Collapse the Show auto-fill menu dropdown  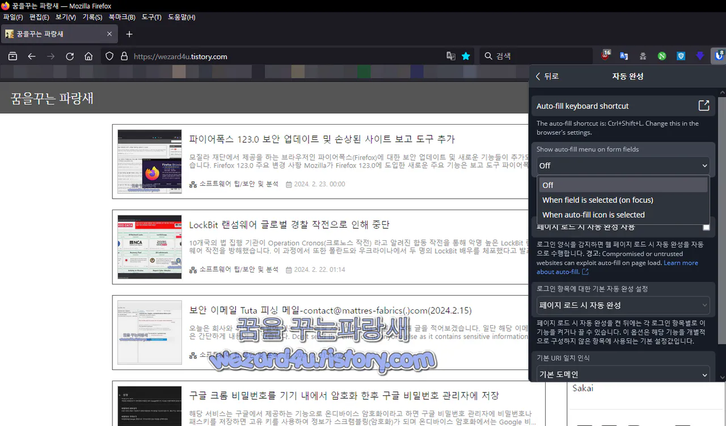coord(623,165)
